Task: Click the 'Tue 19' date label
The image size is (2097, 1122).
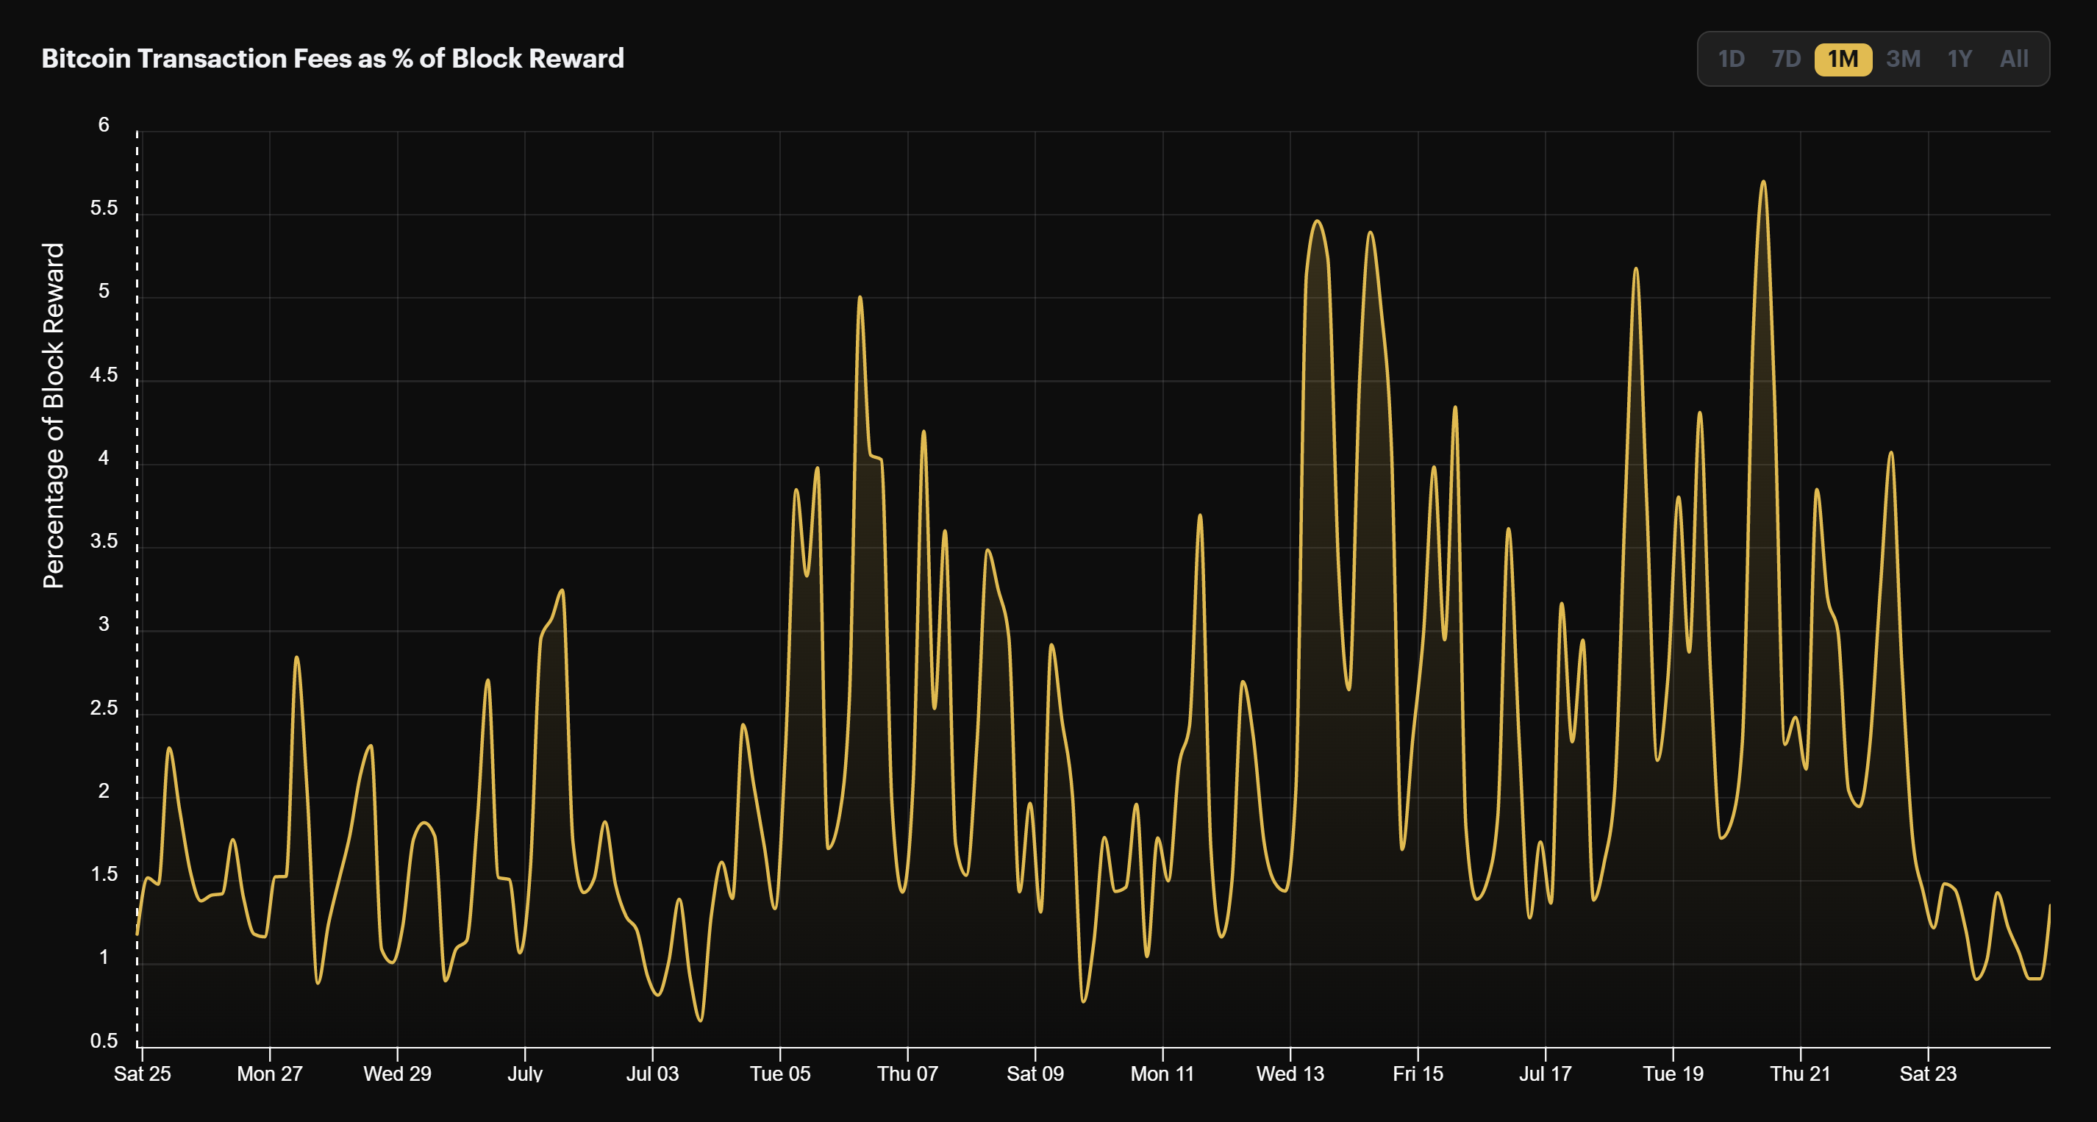Action: coord(1673,1073)
